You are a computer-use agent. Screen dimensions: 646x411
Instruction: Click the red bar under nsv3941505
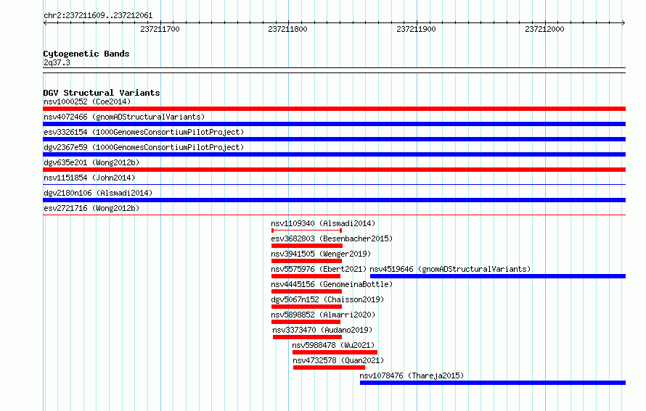(x=306, y=261)
